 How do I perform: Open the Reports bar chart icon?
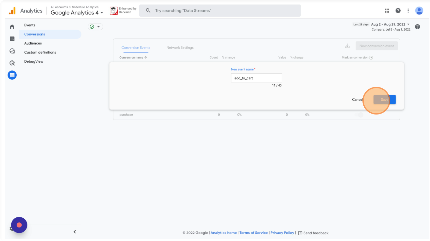coord(12,39)
